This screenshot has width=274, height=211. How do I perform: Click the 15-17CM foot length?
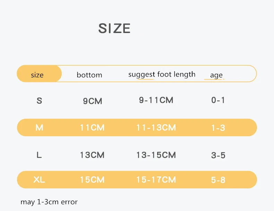(x=156, y=180)
